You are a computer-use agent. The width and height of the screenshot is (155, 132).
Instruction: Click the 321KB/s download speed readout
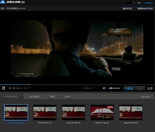click(87, 88)
